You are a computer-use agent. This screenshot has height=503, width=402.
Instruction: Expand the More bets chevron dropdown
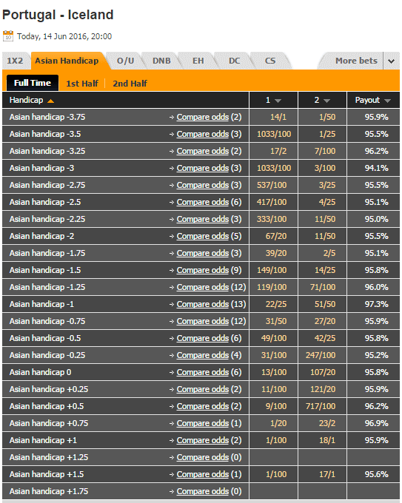[x=391, y=61]
